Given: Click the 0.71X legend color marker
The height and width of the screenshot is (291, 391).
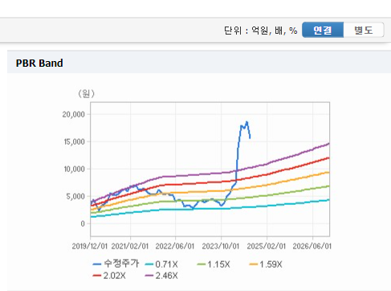Looking at the screenshot, I should 149,264.
